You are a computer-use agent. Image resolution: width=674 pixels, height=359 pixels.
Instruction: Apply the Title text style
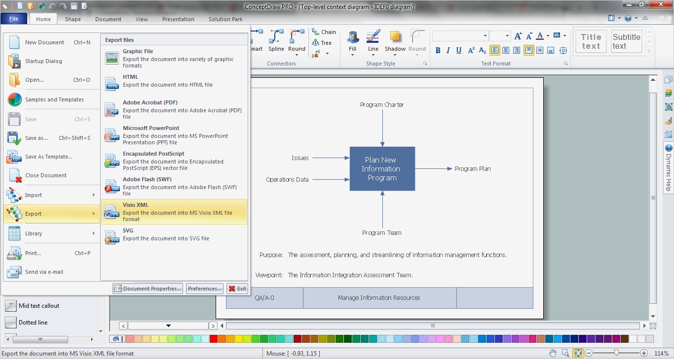point(591,41)
